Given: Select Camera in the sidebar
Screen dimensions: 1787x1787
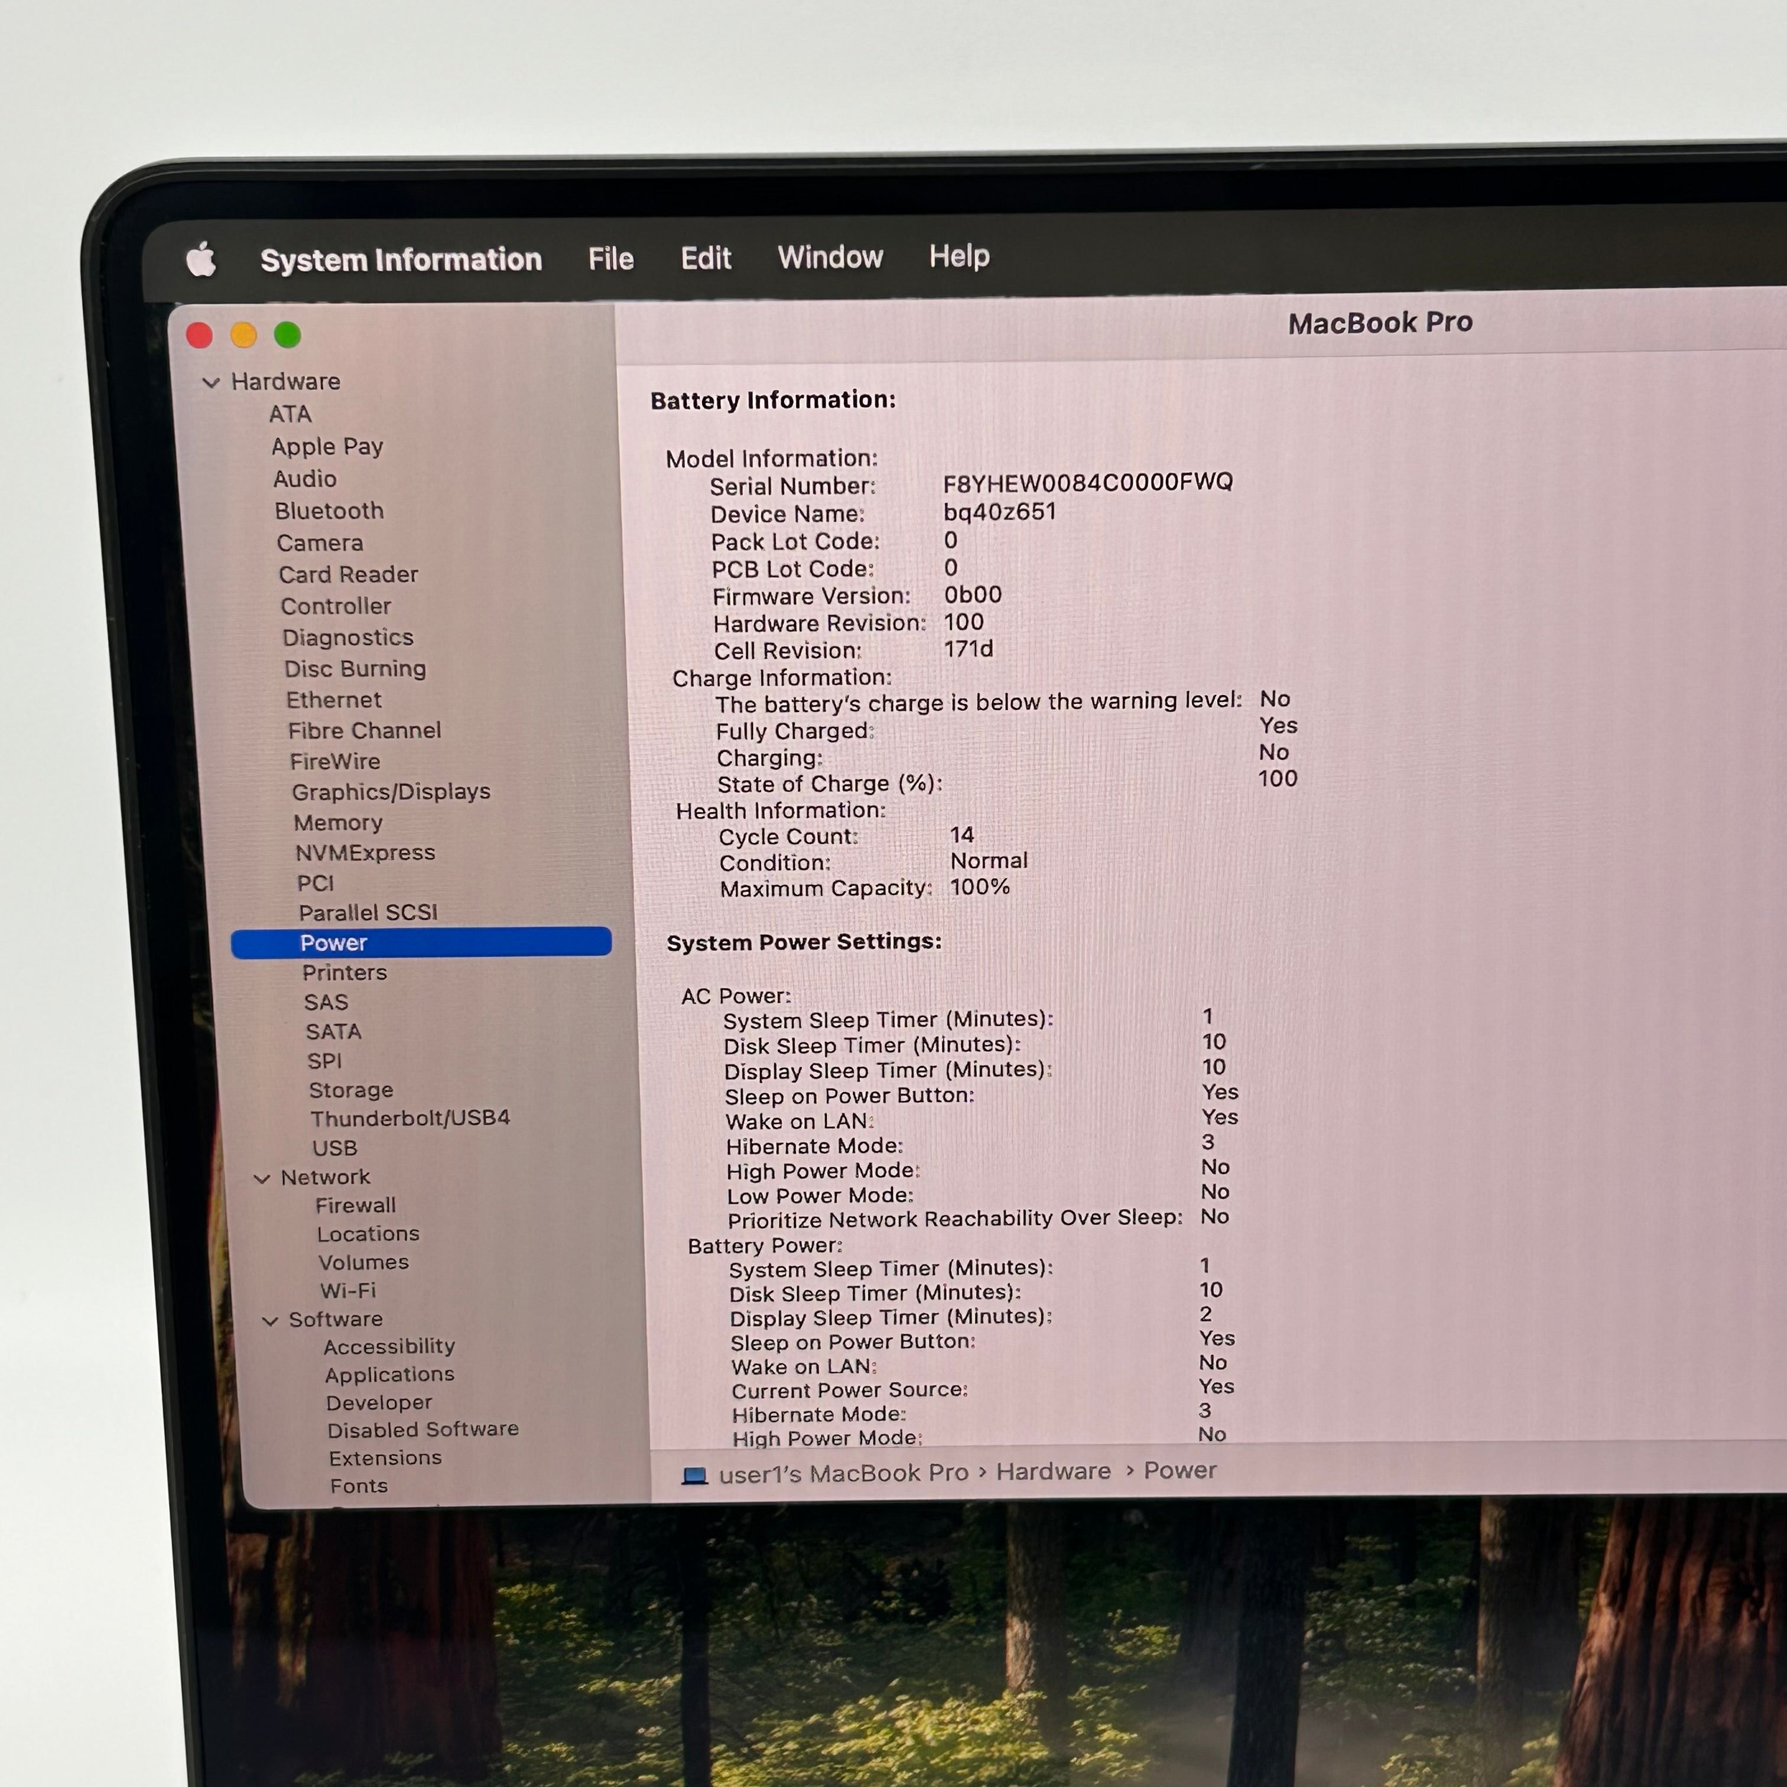Looking at the screenshot, I should pyautogui.click(x=320, y=543).
